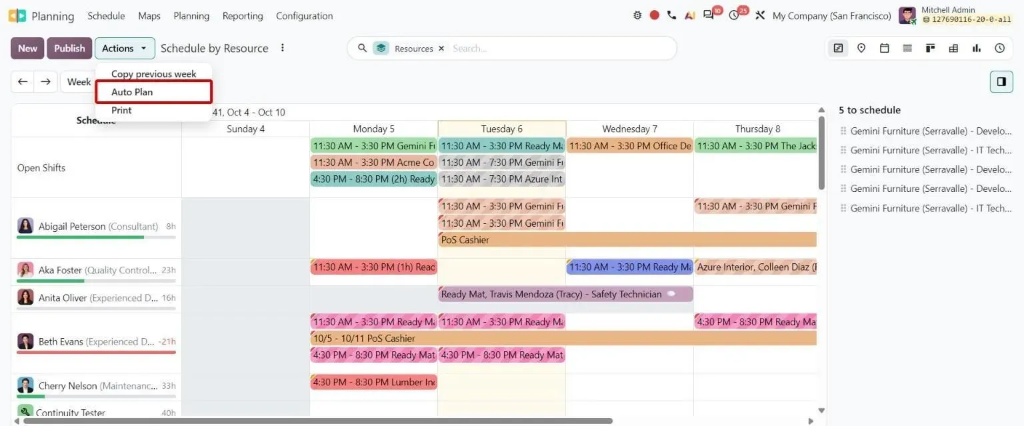Open Monday Acme Co open shift
The image size is (1024, 426).
[x=373, y=163]
